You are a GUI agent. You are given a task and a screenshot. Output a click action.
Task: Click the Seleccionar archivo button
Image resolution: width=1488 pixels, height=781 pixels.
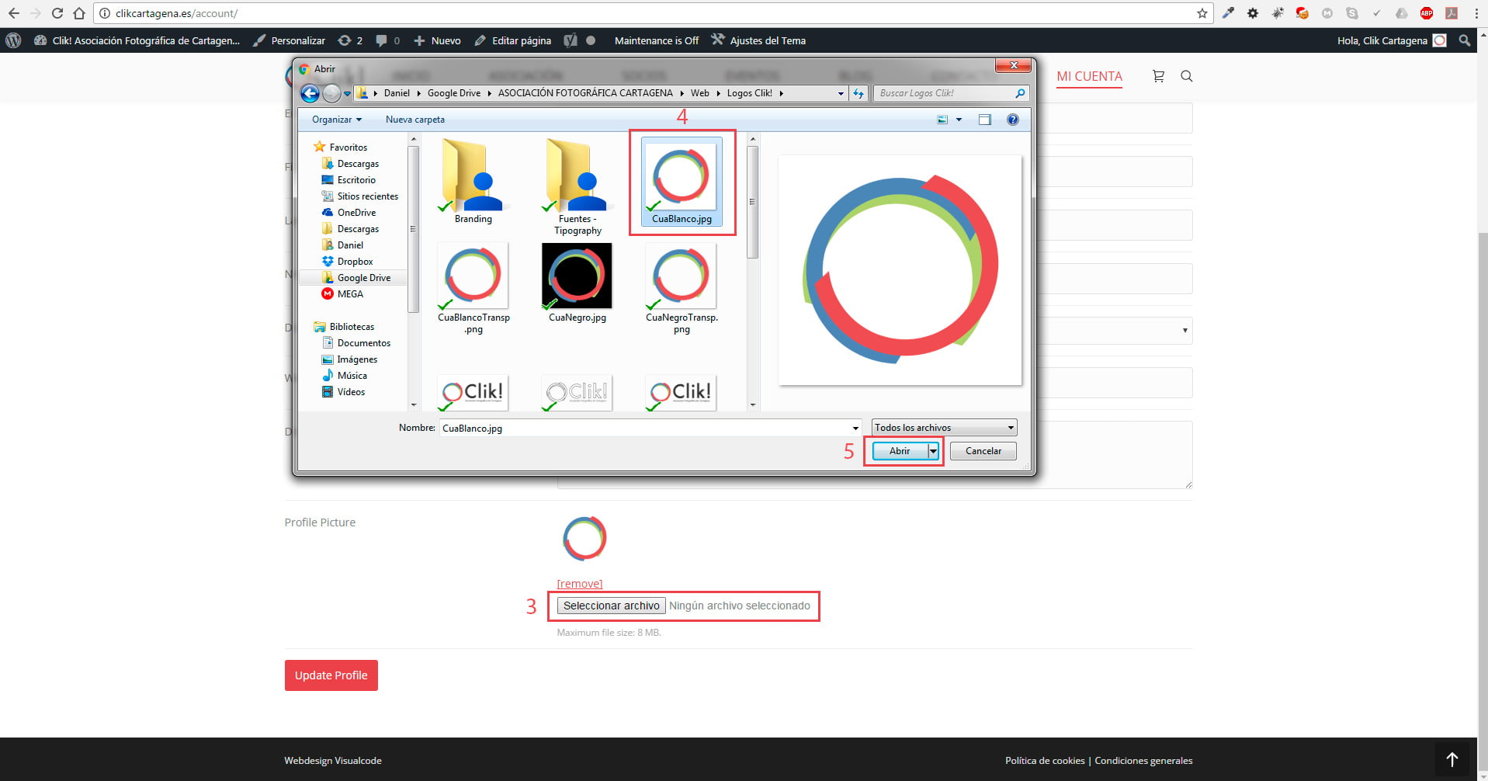coord(611,606)
